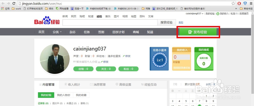Open 私信(0) link in top bar
254x106 pixels.
234,14
